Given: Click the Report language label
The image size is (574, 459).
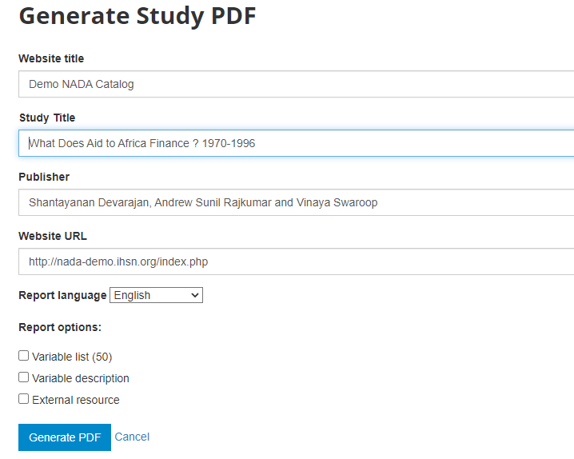Looking at the screenshot, I should 62,295.
